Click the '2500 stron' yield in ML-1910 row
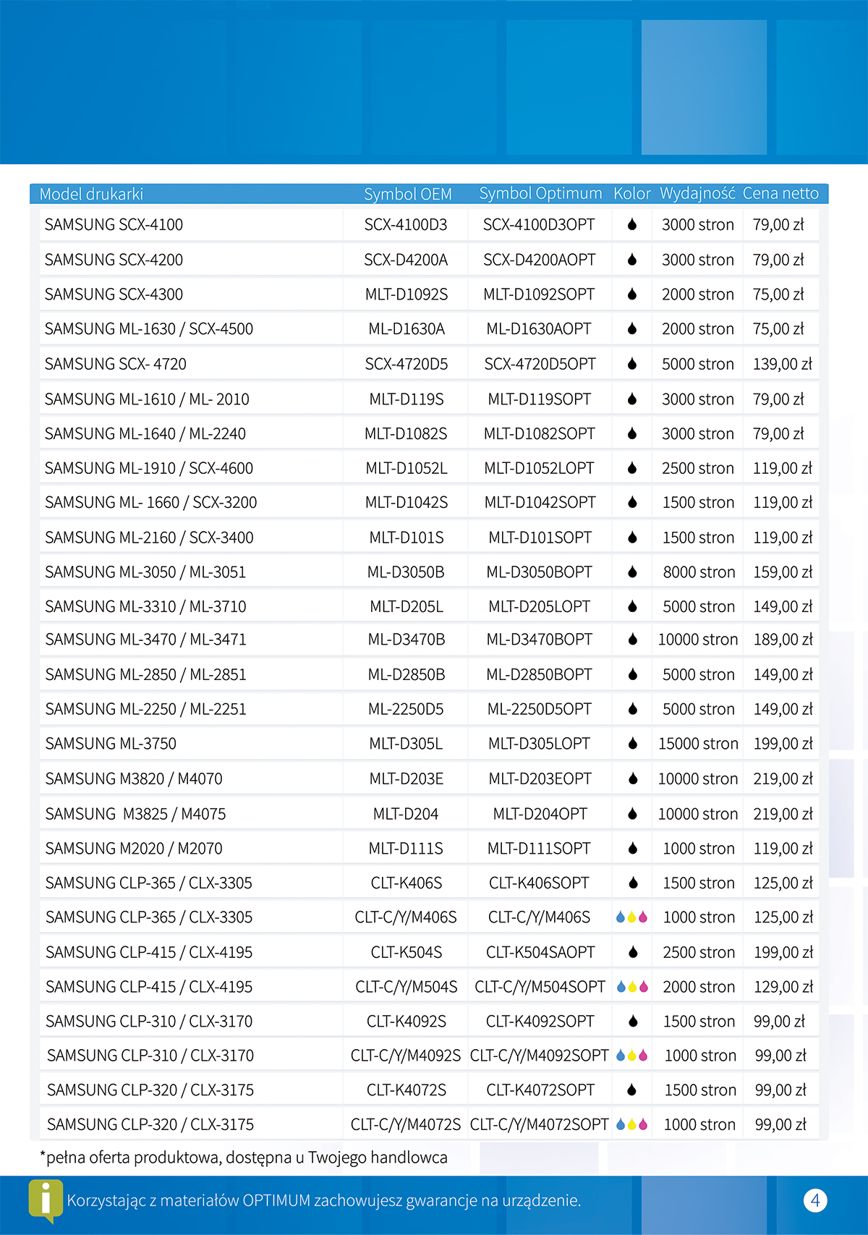Screen dimensions: 868x1235 (x=698, y=468)
